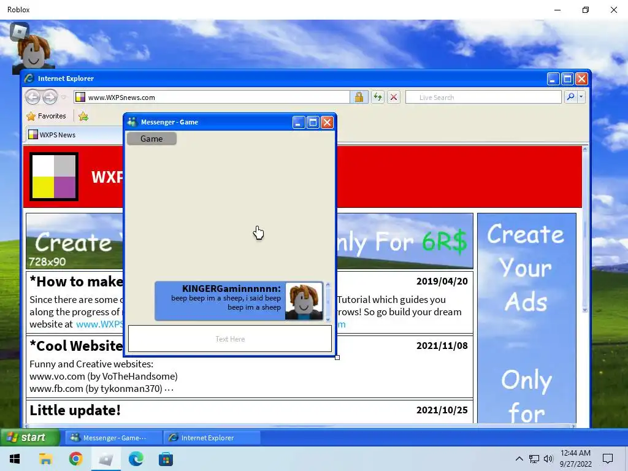
Task: Click Messenger chat scroll up arrow
Action: tap(328, 285)
